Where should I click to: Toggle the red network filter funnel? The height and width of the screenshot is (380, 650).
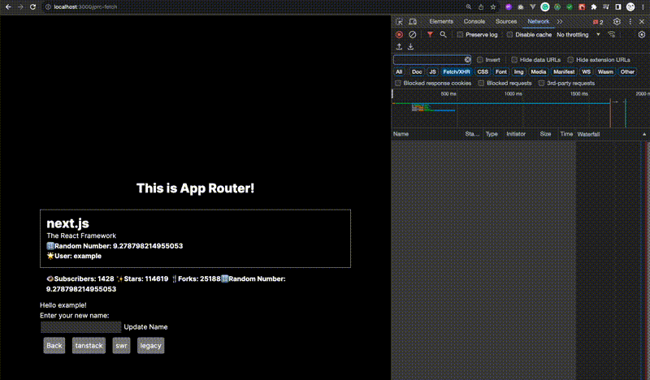(431, 35)
